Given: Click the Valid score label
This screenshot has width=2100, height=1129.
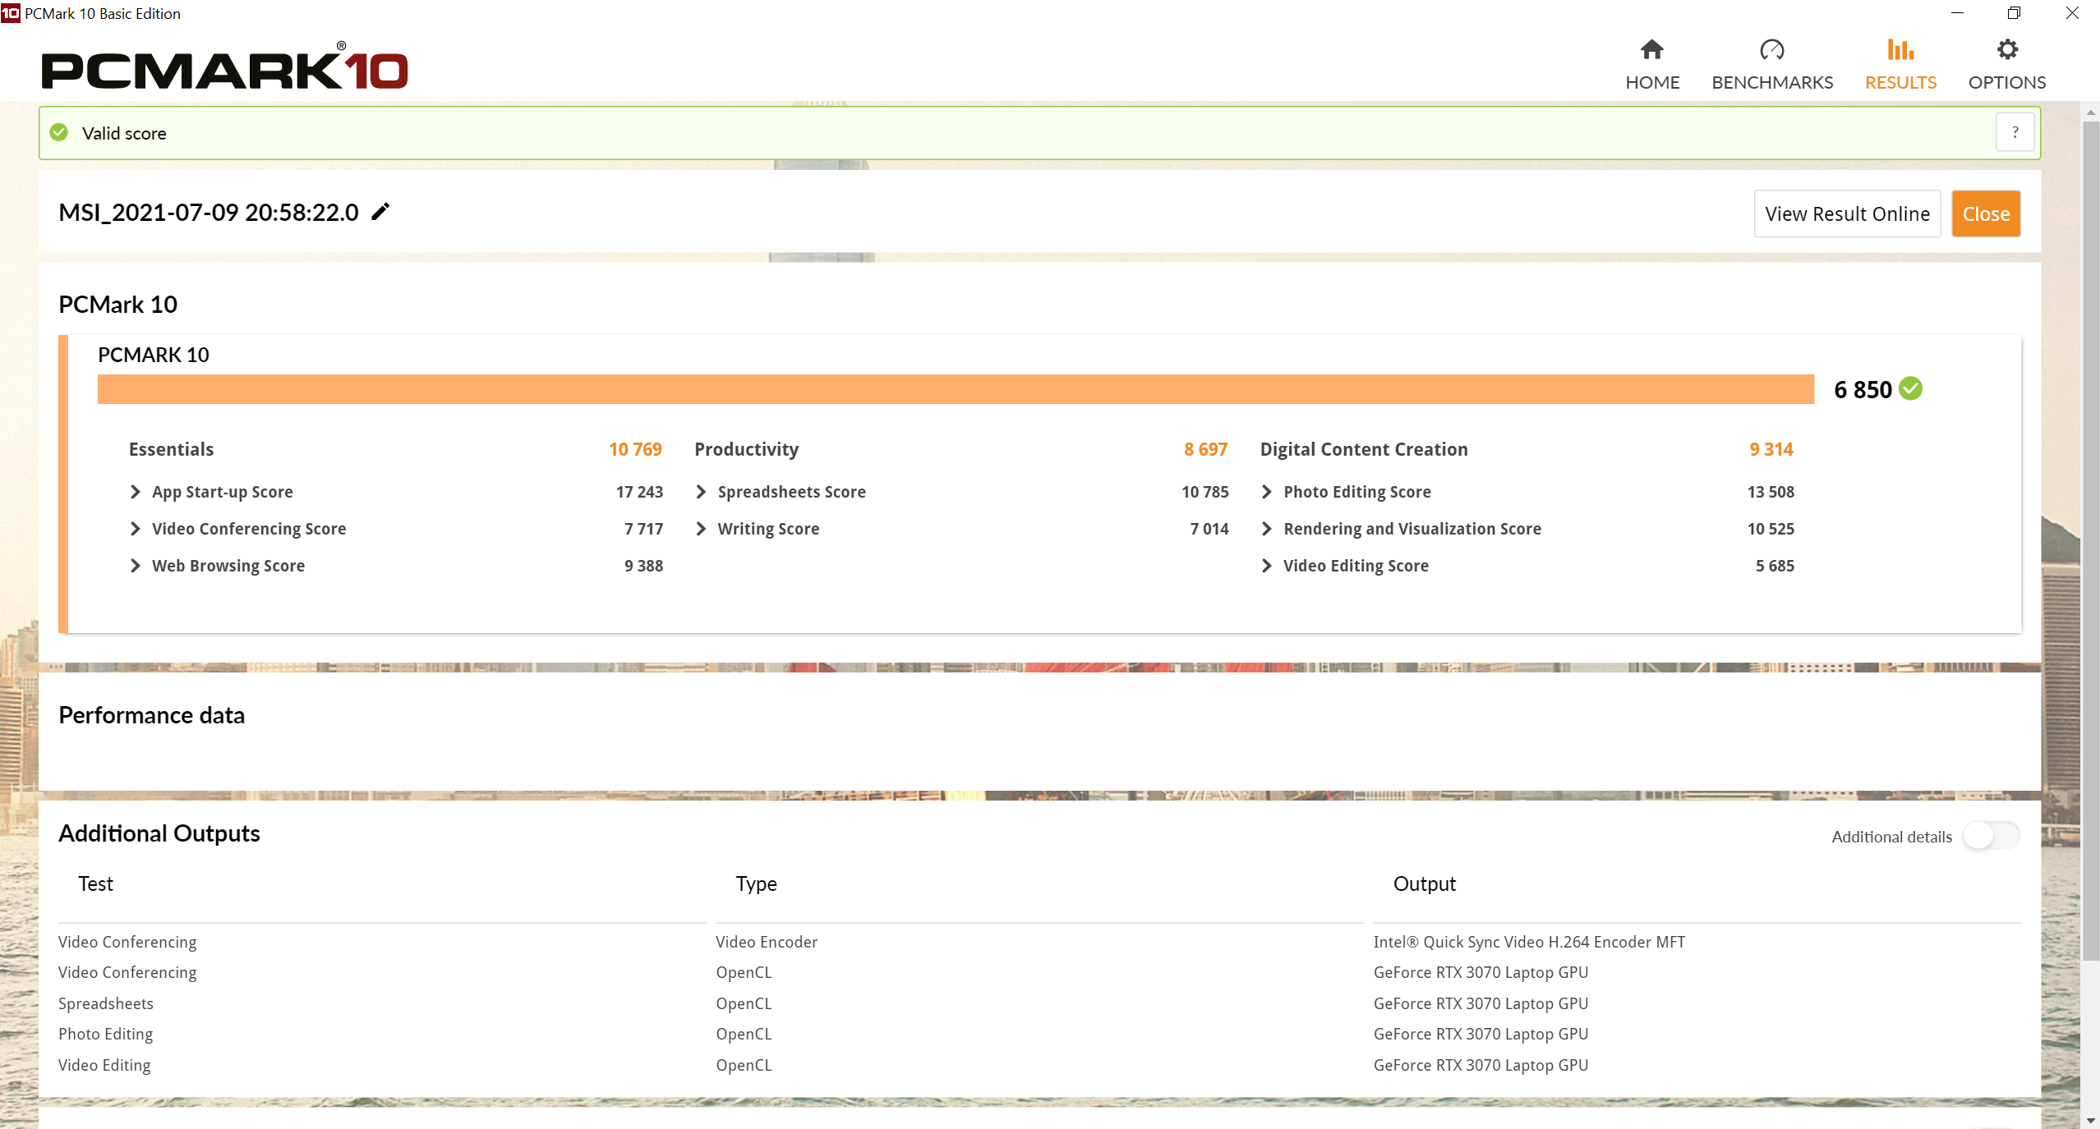Looking at the screenshot, I should (124, 133).
